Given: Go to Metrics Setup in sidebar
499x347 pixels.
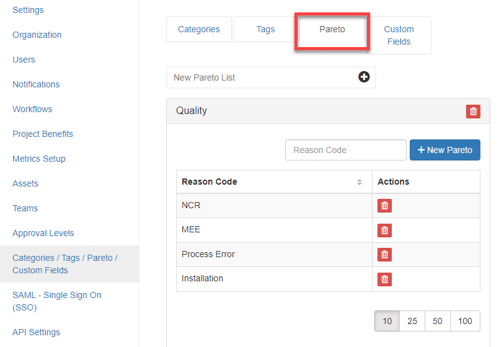Looking at the screenshot, I should point(39,159).
